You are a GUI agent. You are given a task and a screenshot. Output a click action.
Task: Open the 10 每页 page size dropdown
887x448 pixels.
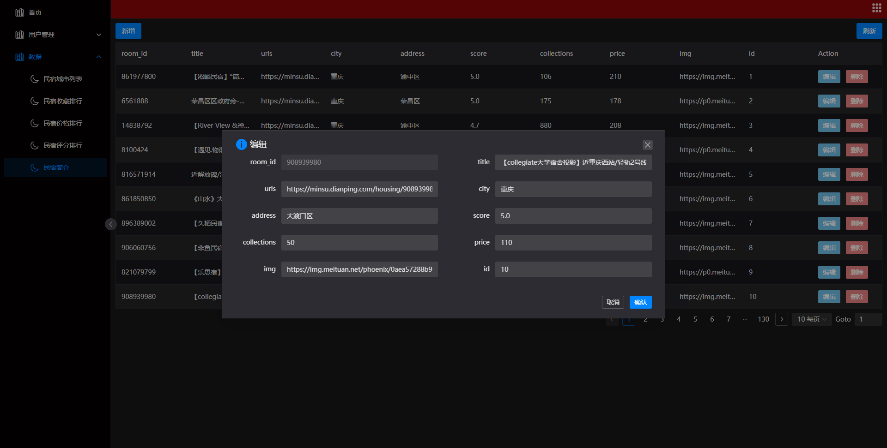tap(811, 319)
